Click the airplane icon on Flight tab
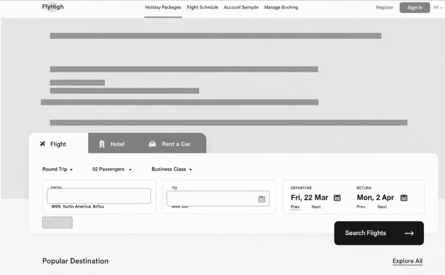Screen dimensions: 445x275 tap(42, 144)
